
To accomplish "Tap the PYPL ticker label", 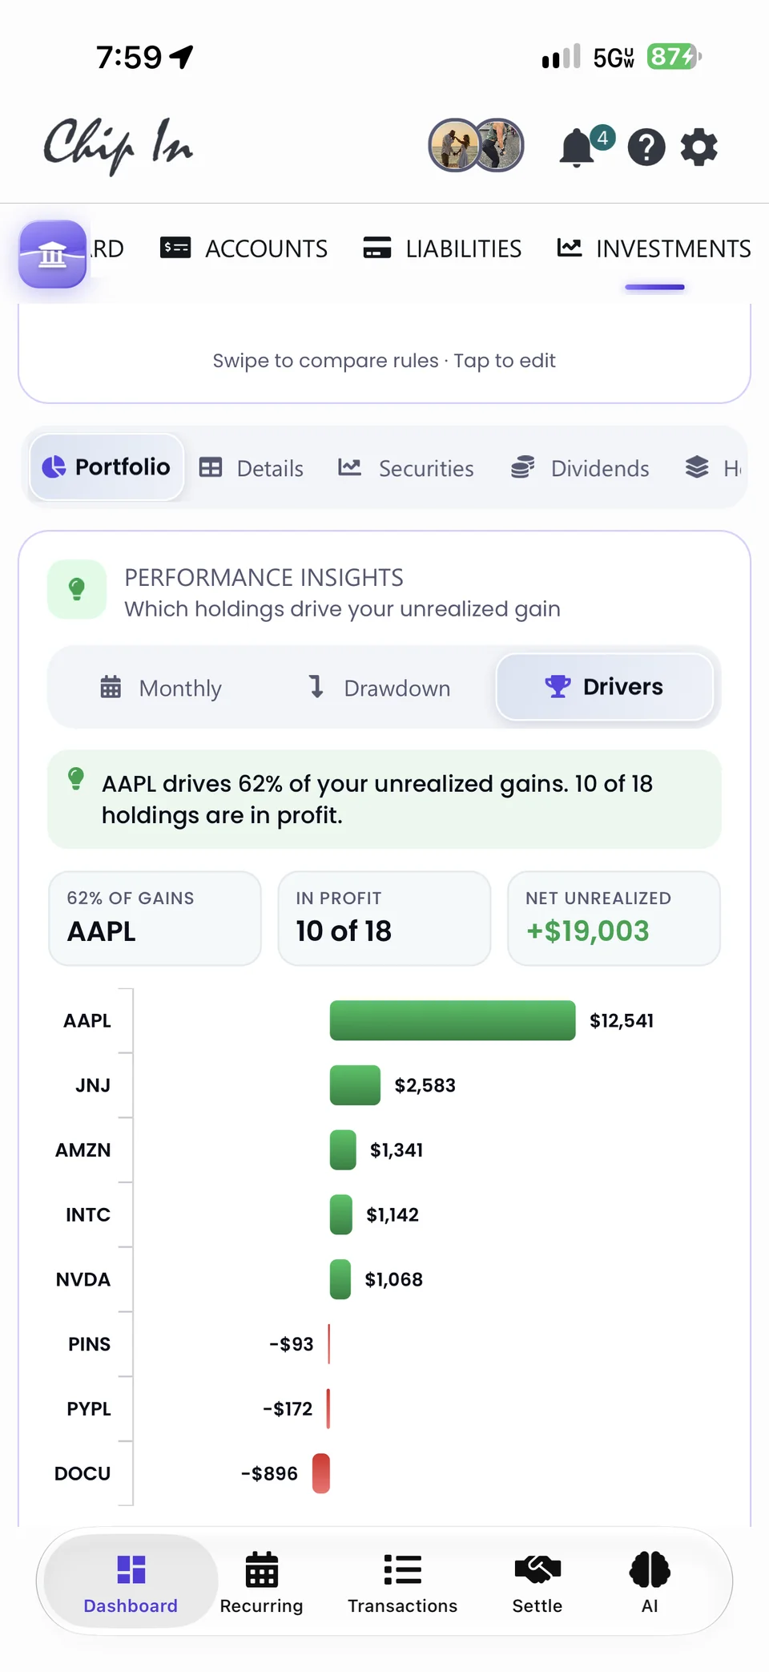I will tap(89, 1409).
